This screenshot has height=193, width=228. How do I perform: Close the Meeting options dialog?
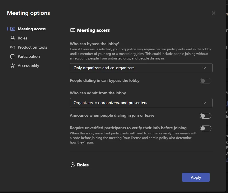(x=213, y=13)
